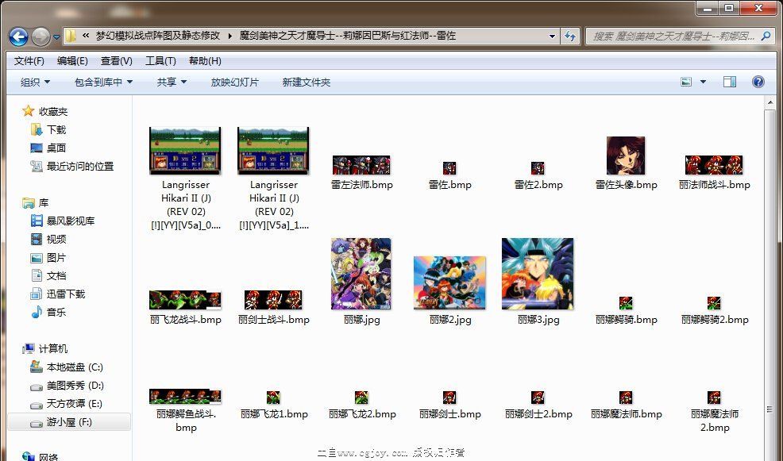Screen dimensions: 783x461
Task: Click 梦幻模拟战点阵图及静态修改 in the address path
Action: pyautogui.click(x=158, y=36)
